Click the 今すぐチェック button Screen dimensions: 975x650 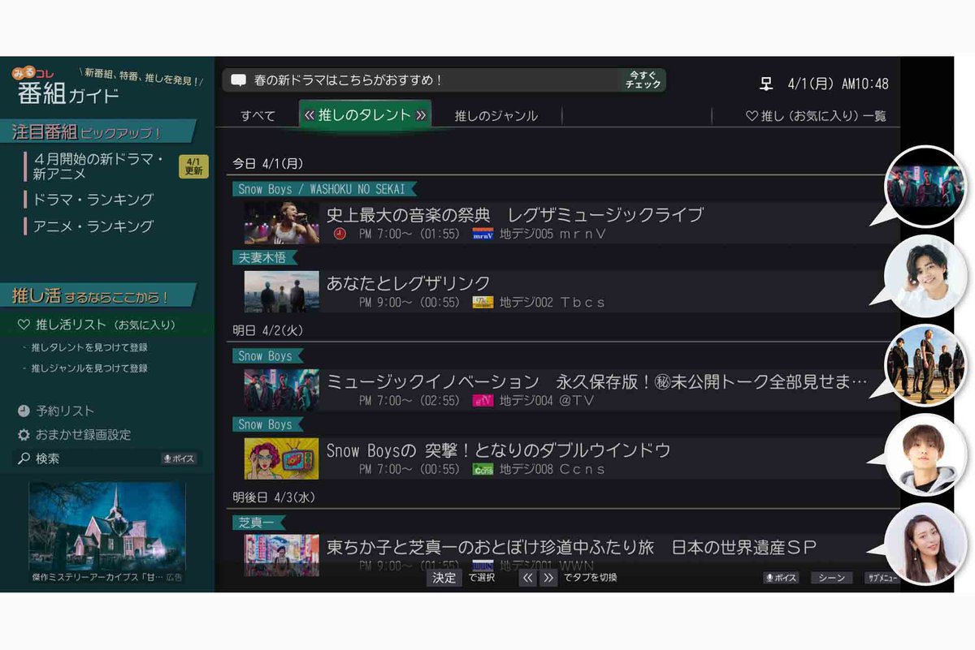point(643,80)
